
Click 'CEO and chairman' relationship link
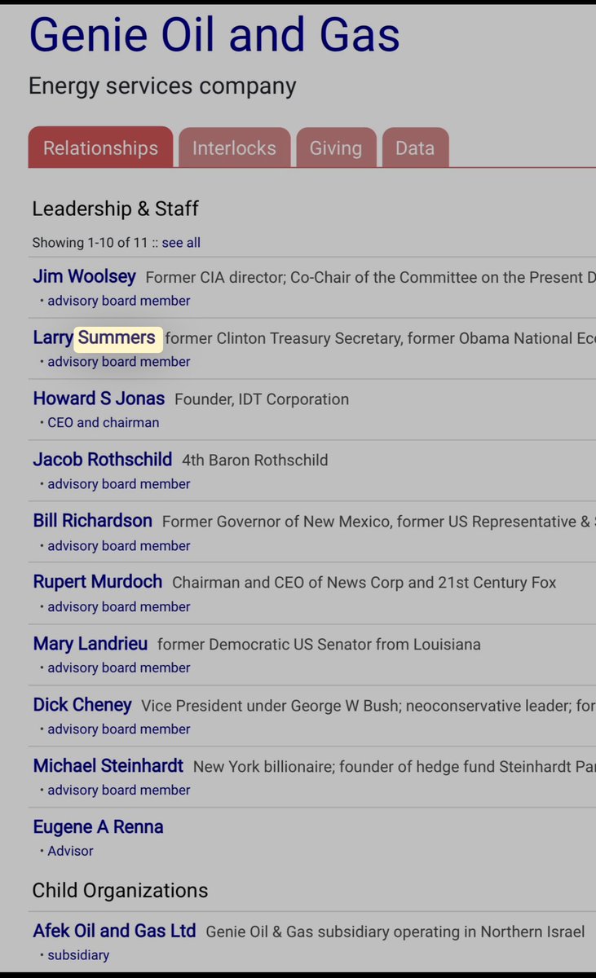103,423
